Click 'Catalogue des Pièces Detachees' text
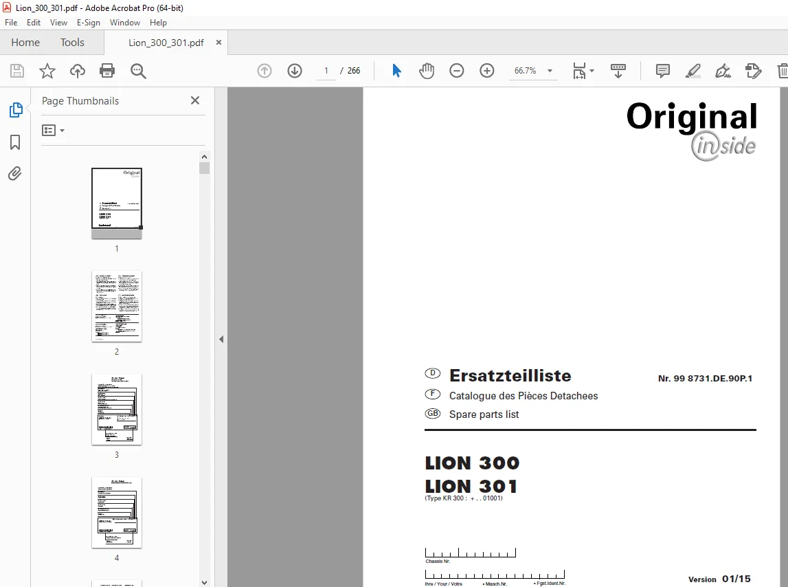 coord(524,396)
